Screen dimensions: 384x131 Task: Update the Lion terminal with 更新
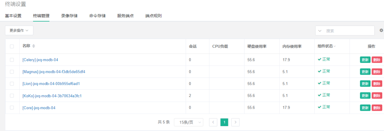point(365,84)
